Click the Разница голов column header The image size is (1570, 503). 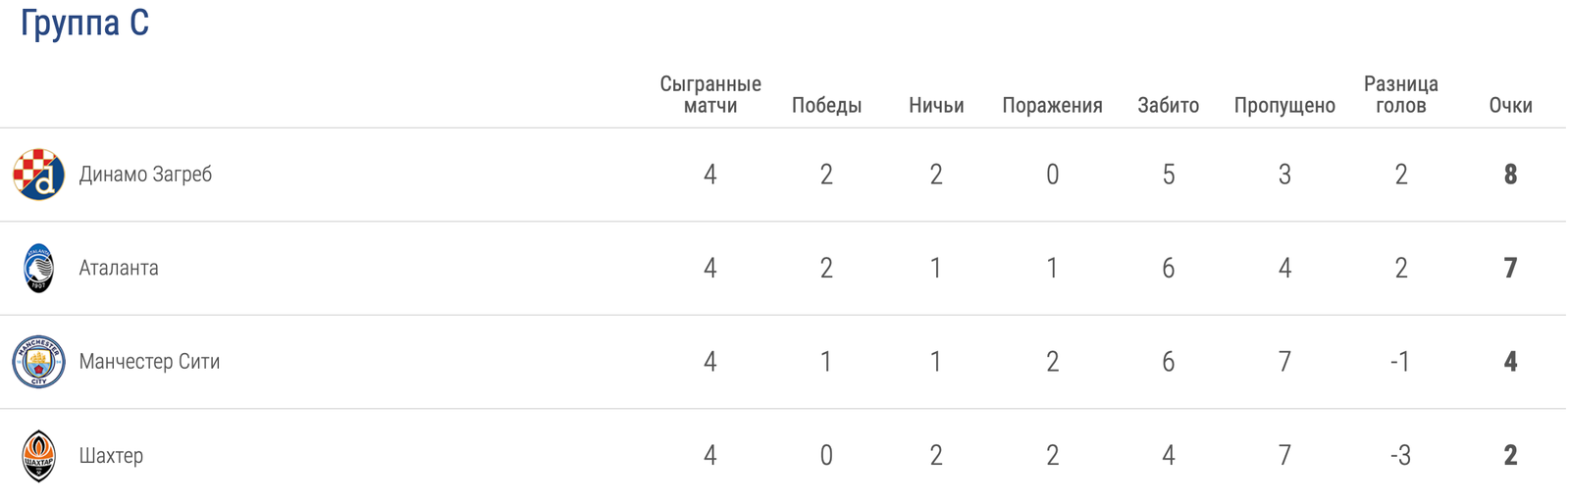click(x=1400, y=95)
